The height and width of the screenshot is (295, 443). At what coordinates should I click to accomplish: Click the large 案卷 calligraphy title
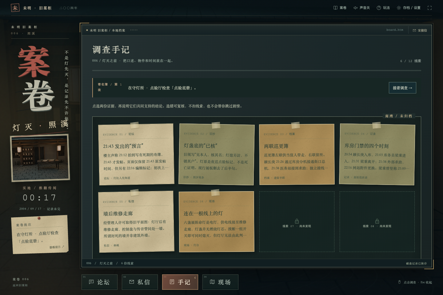tap(36, 78)
